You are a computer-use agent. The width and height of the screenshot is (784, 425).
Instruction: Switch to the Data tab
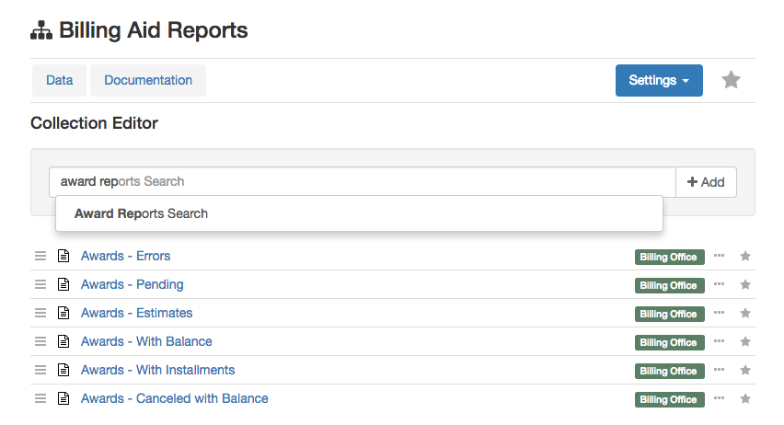click(60, 81)
